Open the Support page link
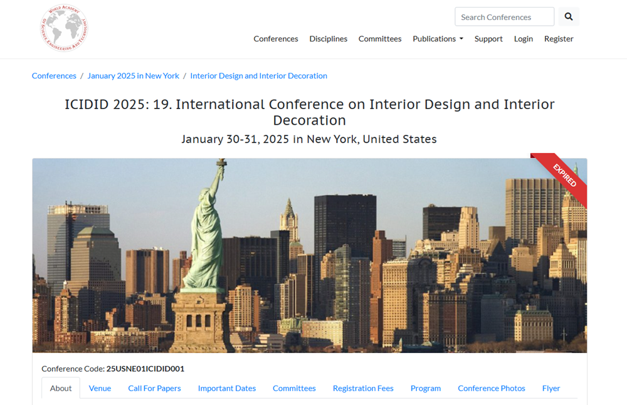627x405 pixels. [x=488, y=39]
